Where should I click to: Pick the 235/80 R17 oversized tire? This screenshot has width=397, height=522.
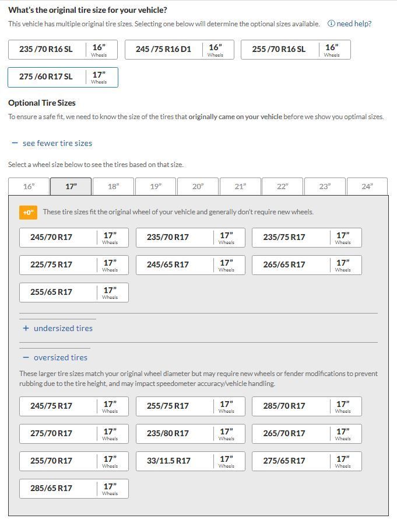(x=190, y=434)
